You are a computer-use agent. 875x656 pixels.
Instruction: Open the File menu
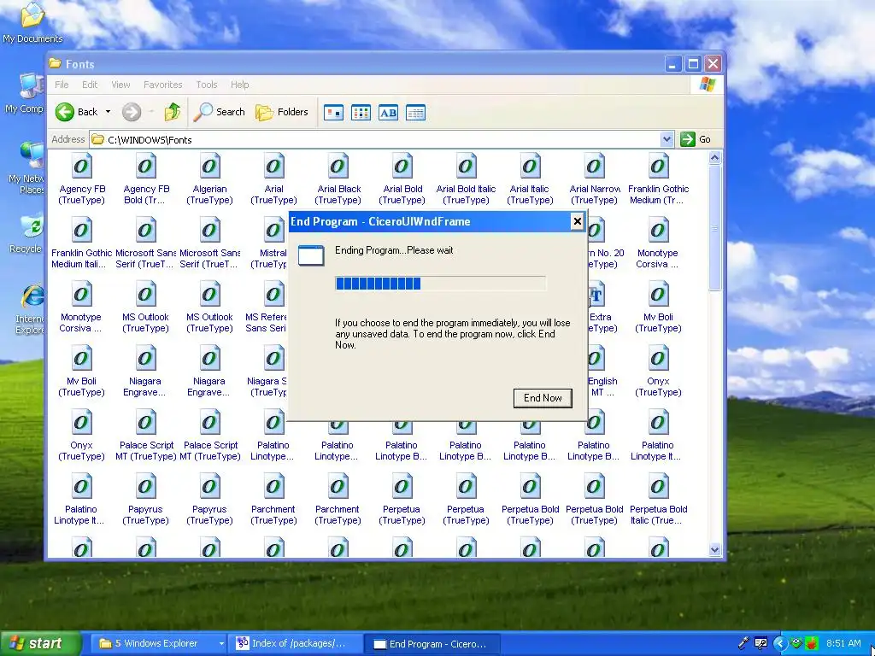click(62, 85)
